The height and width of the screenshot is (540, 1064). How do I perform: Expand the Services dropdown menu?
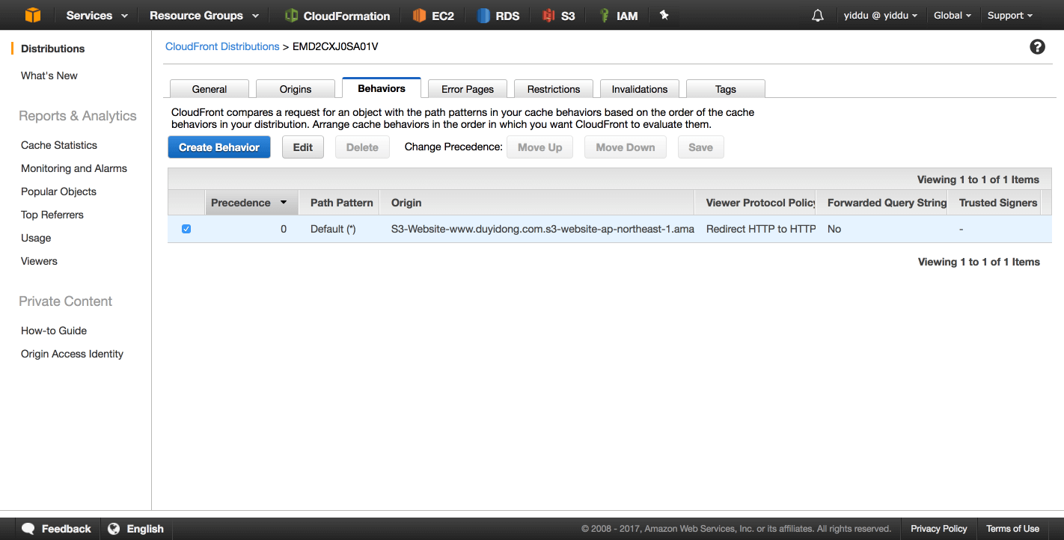click(97, 16)
